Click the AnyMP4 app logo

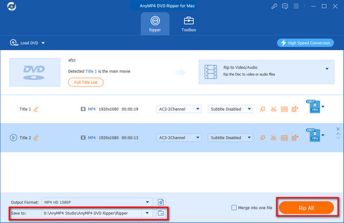[x=11, y=6]
